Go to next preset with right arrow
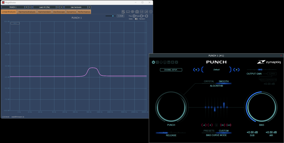 (x=236, y=70)
